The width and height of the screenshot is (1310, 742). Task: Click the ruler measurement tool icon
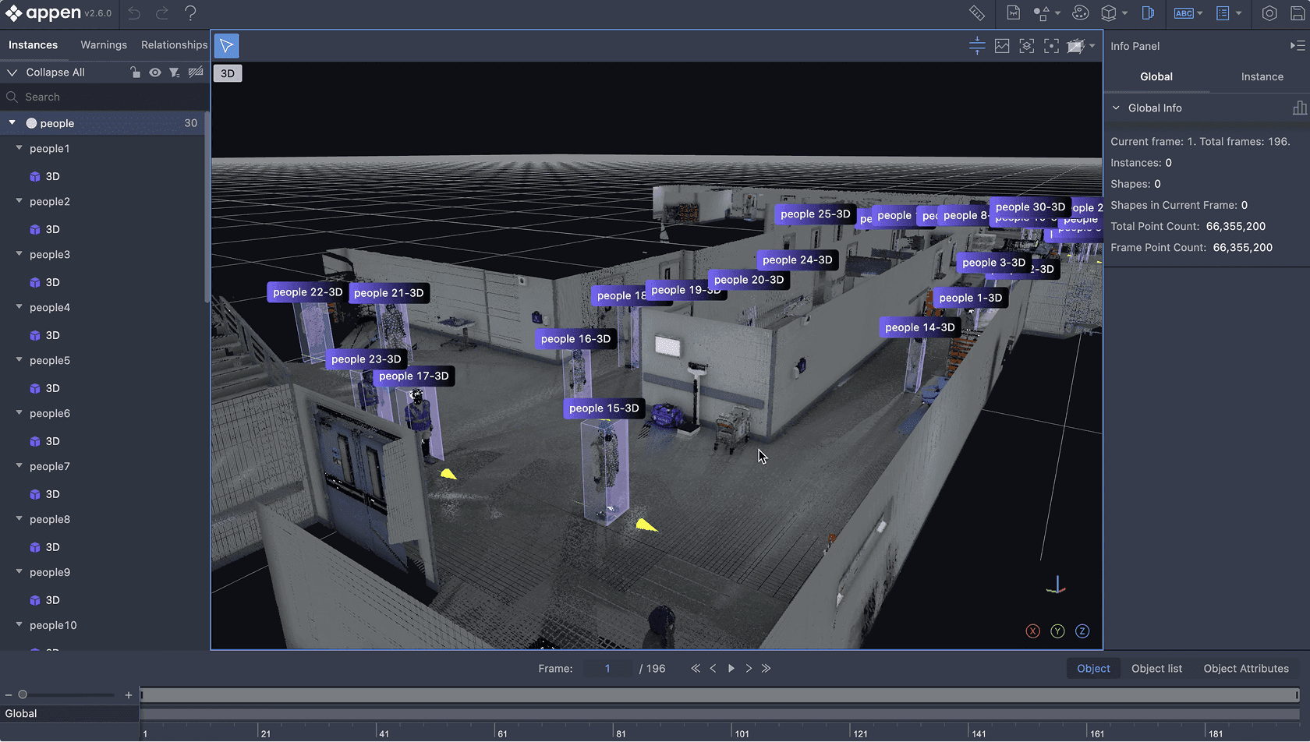[x=977, y=13]
